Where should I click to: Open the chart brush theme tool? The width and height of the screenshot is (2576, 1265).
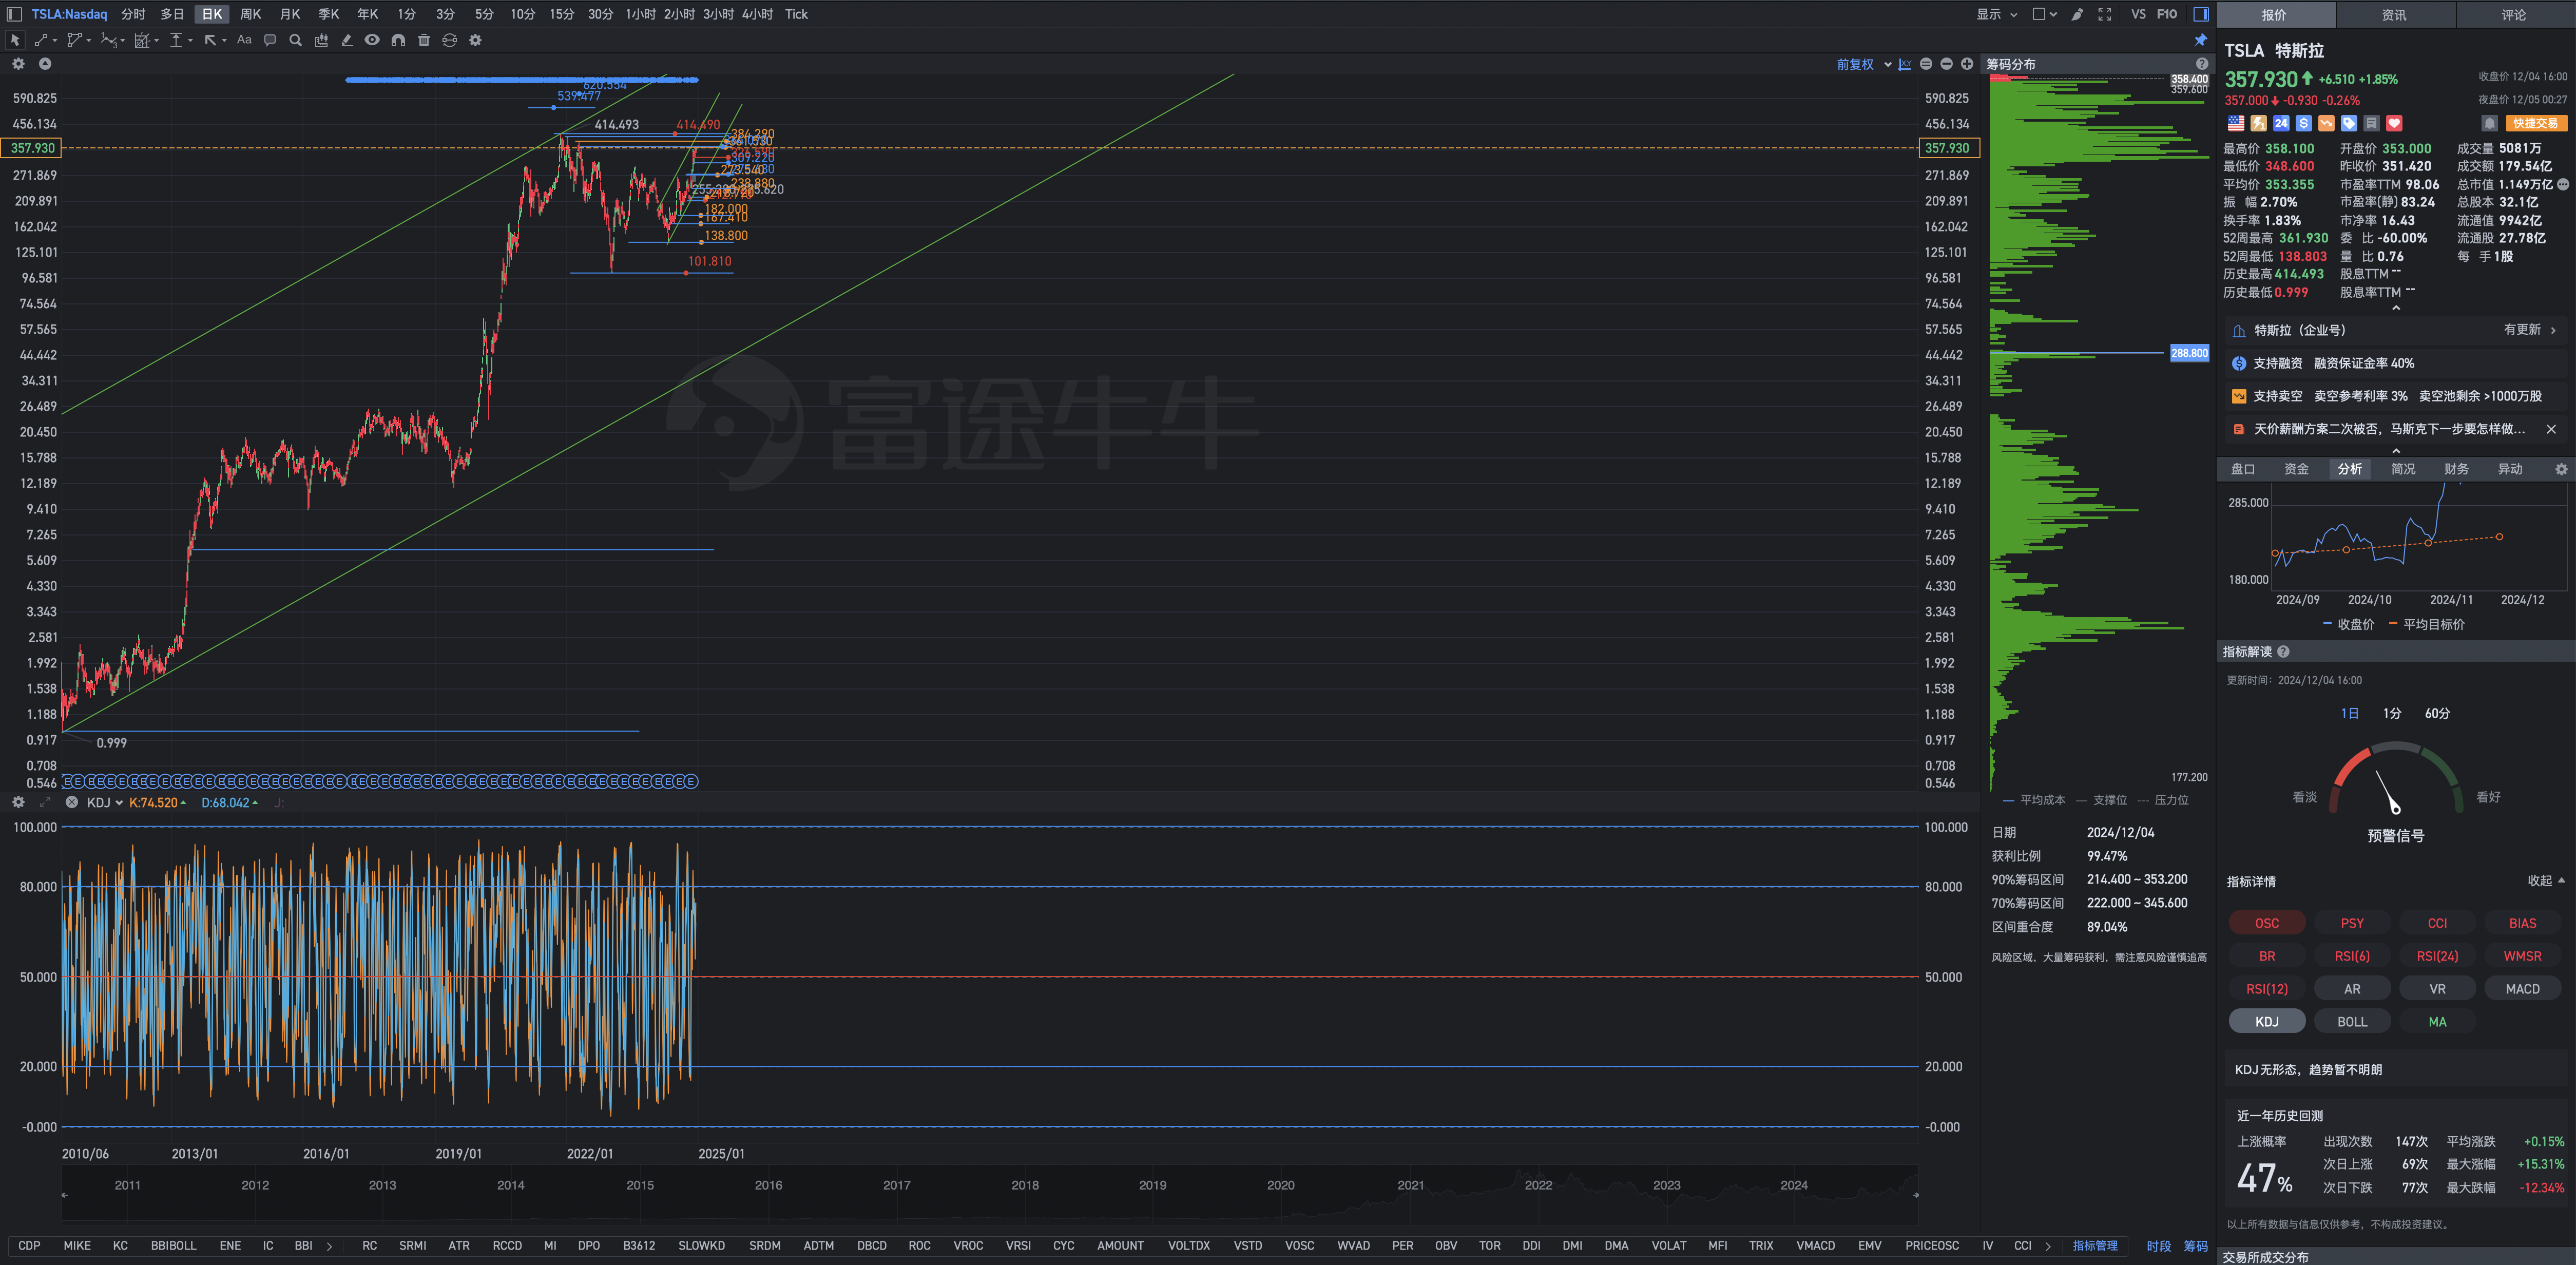2078,14
